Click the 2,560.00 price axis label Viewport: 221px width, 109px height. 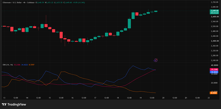[x=214, y=22]
